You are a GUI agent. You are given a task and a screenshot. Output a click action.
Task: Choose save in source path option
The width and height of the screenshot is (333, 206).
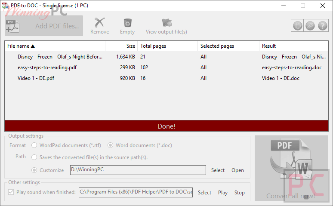(89, 157)
